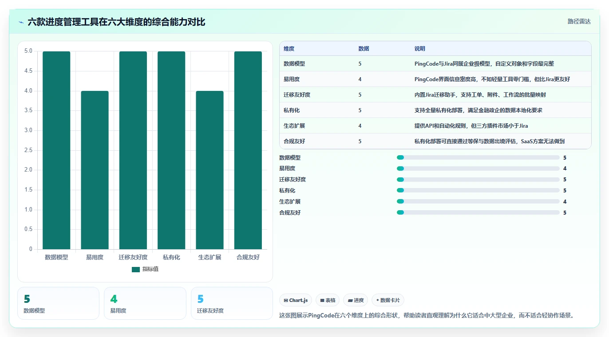
Task: Click description starting 提供API和自动化规则
Action: pyautogui.click(x=471, y=126)
